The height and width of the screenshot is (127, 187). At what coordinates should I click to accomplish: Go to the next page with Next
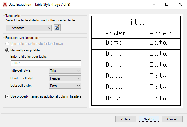pyautogui.click(x=149, y=119)
